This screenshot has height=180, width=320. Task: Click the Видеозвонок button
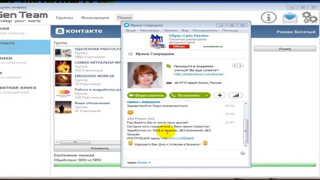tap(146, 95)
